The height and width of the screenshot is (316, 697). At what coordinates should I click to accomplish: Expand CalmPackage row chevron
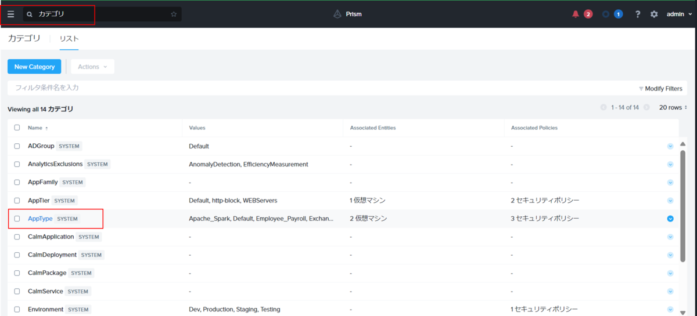coord(670,273)
